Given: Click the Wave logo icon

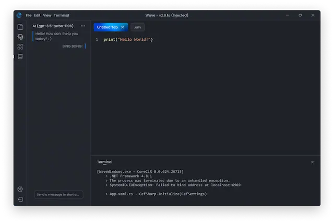Looking at the screenshot, I should click(19, 15).
